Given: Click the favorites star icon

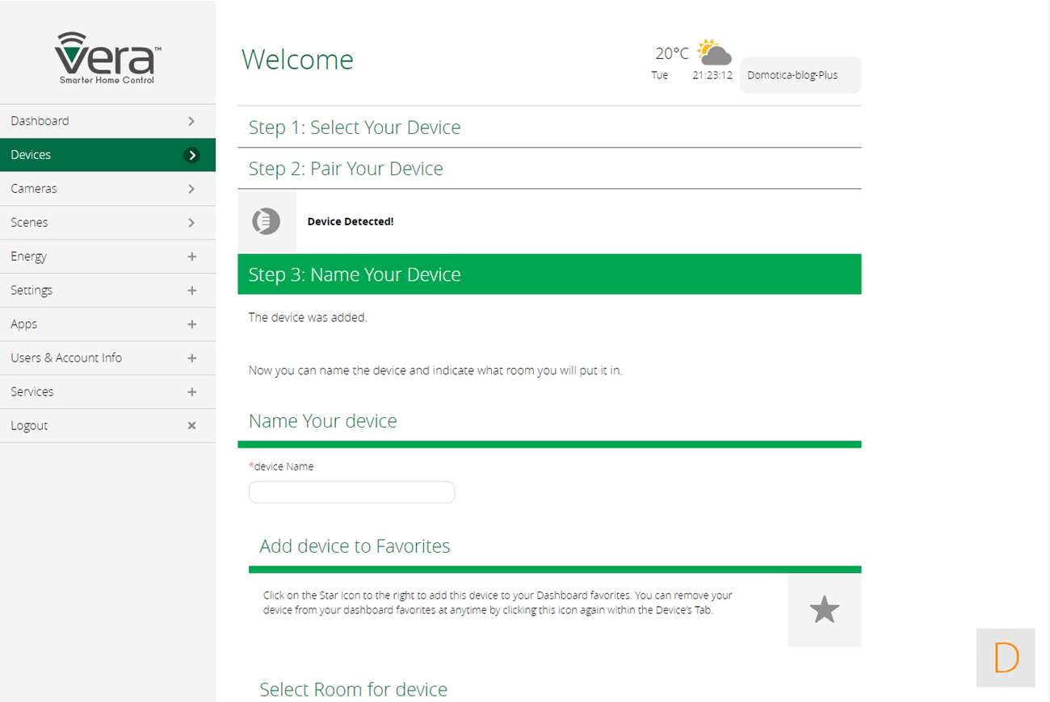Looking at the screenshot, I should [x=824, y=610].
